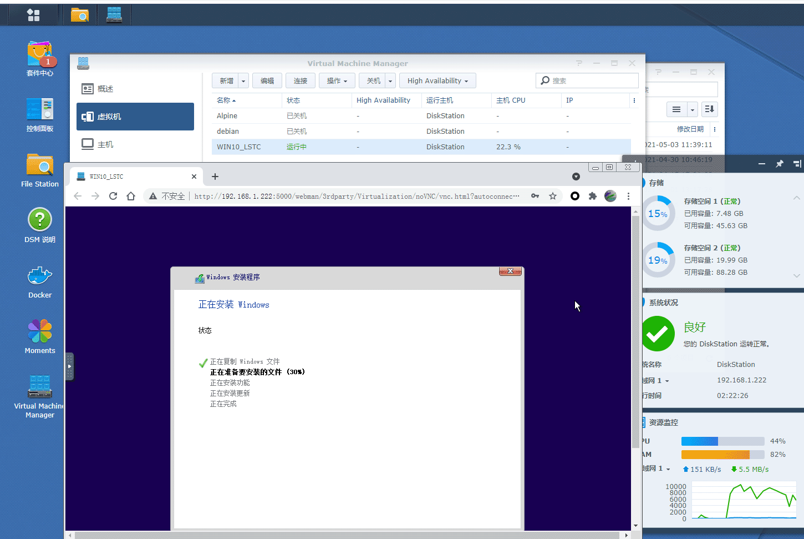Select the WIN10_LSTC virtual machine row
804x539 pixels.
[x=421, y=147]
